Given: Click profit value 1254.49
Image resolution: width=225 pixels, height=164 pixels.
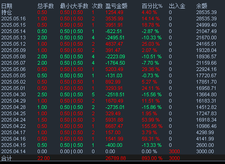Looking at the screenshot, I should coord(114,12).
